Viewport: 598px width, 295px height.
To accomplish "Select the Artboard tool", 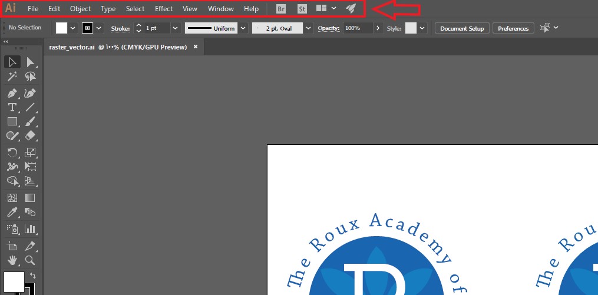I will pos(12,246).
